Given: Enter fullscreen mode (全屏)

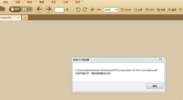Looking at the screenshot, I should coord(139,10).
